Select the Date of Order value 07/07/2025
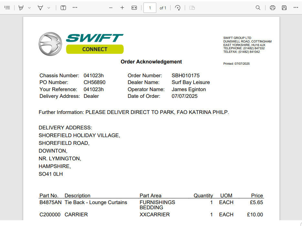Image resolution: width=302 pixels, height=226 pixels. [184, 96]
